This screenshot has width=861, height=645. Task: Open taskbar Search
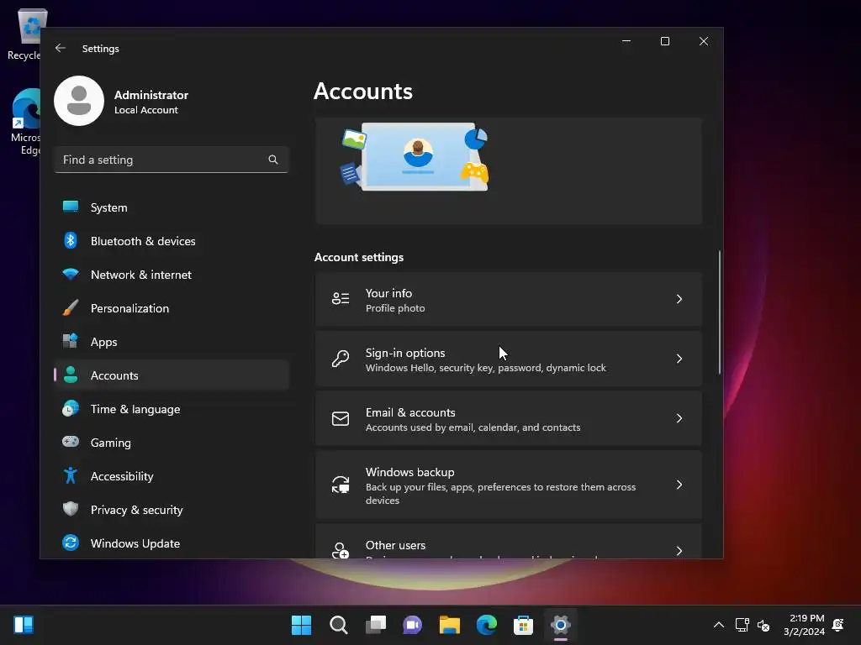point(338,625)
